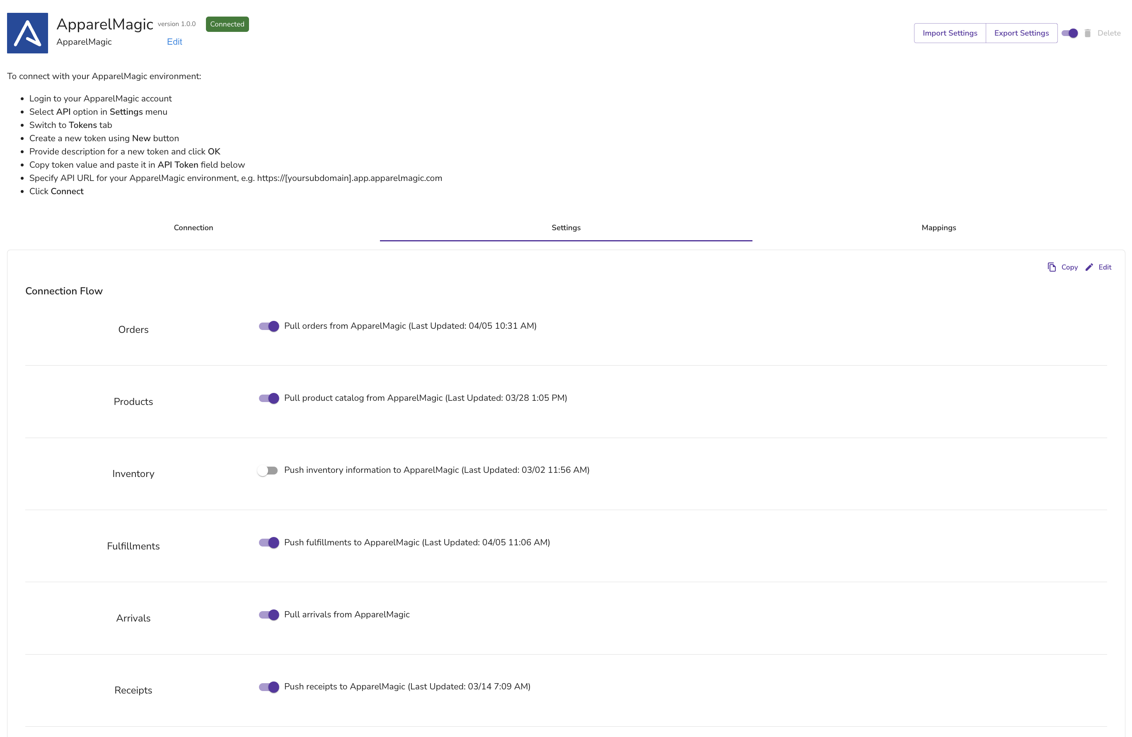
Task: Switch to the Mappings tab
Action: 938,228
